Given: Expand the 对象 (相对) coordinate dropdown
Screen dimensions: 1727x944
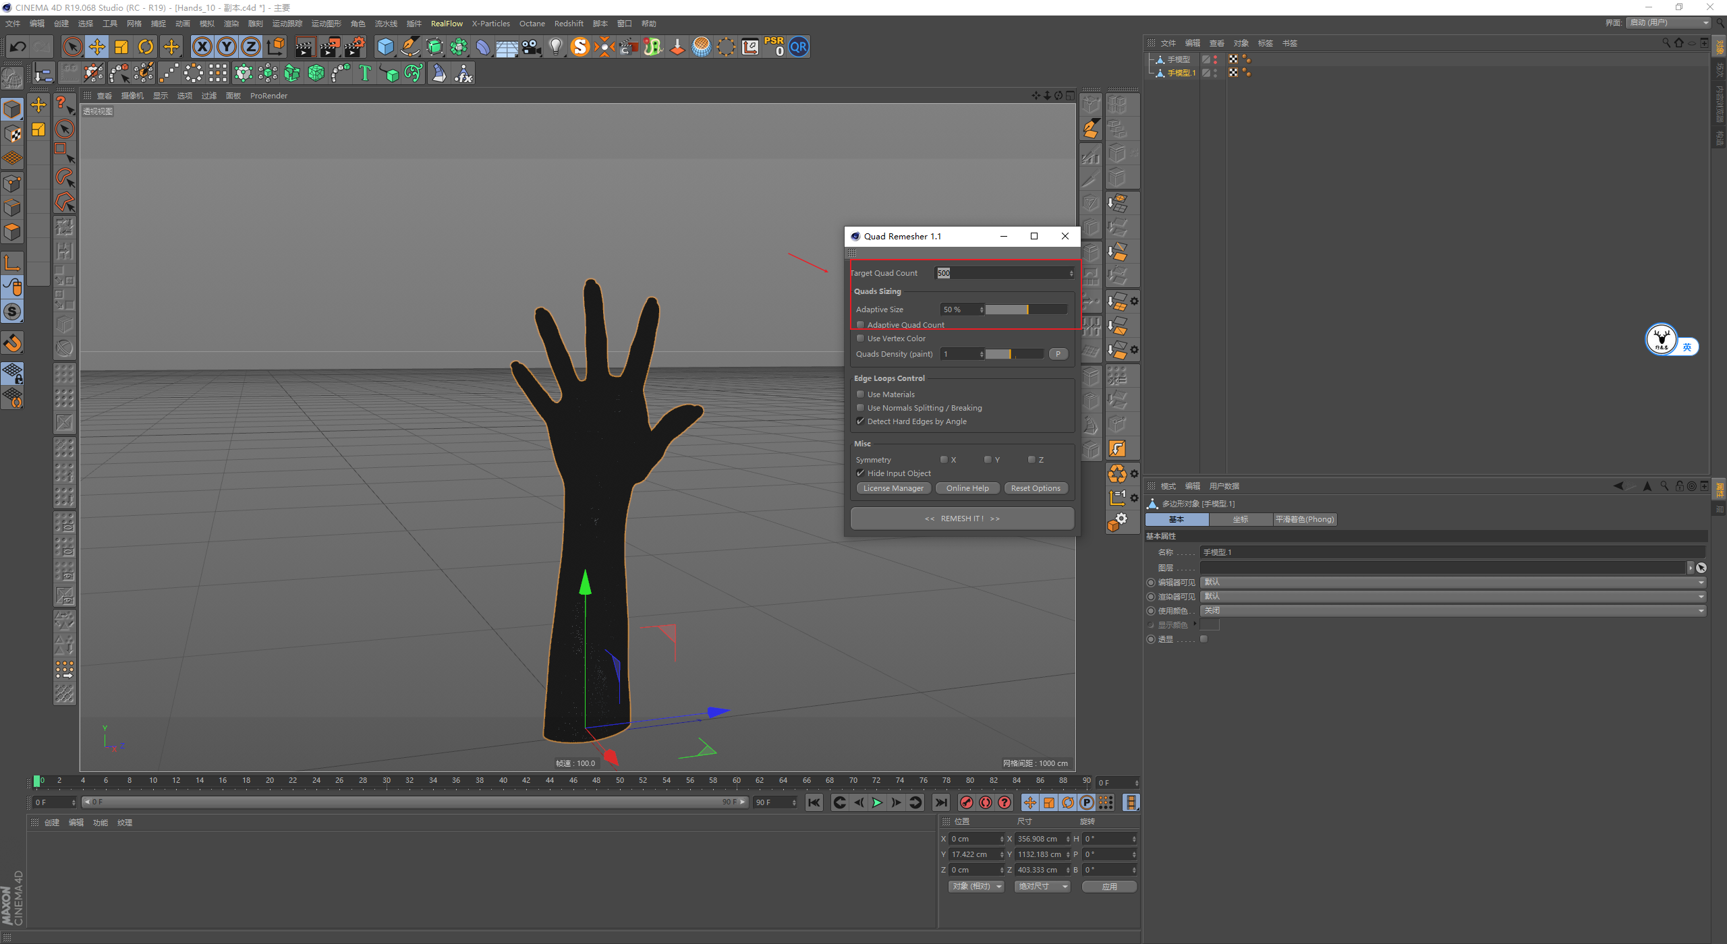Looking at the screenshot, I should click(976, 887).
